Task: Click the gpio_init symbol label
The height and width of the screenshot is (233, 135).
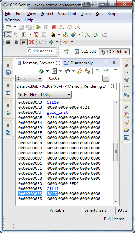Action: tap(57, 112)
